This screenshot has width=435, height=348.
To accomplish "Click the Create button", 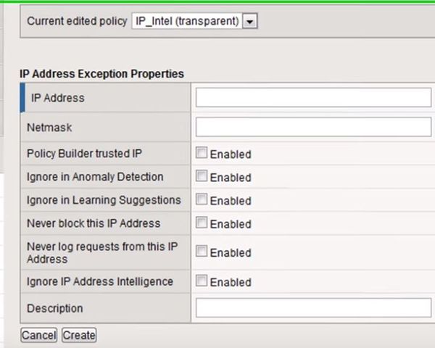I will point(79,335).
